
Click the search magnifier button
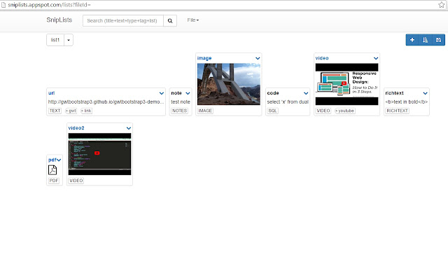point(170,20)
